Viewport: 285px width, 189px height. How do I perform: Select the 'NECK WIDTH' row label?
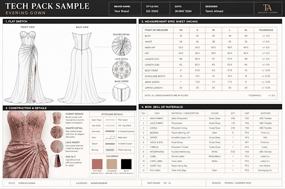pos(152,82)
